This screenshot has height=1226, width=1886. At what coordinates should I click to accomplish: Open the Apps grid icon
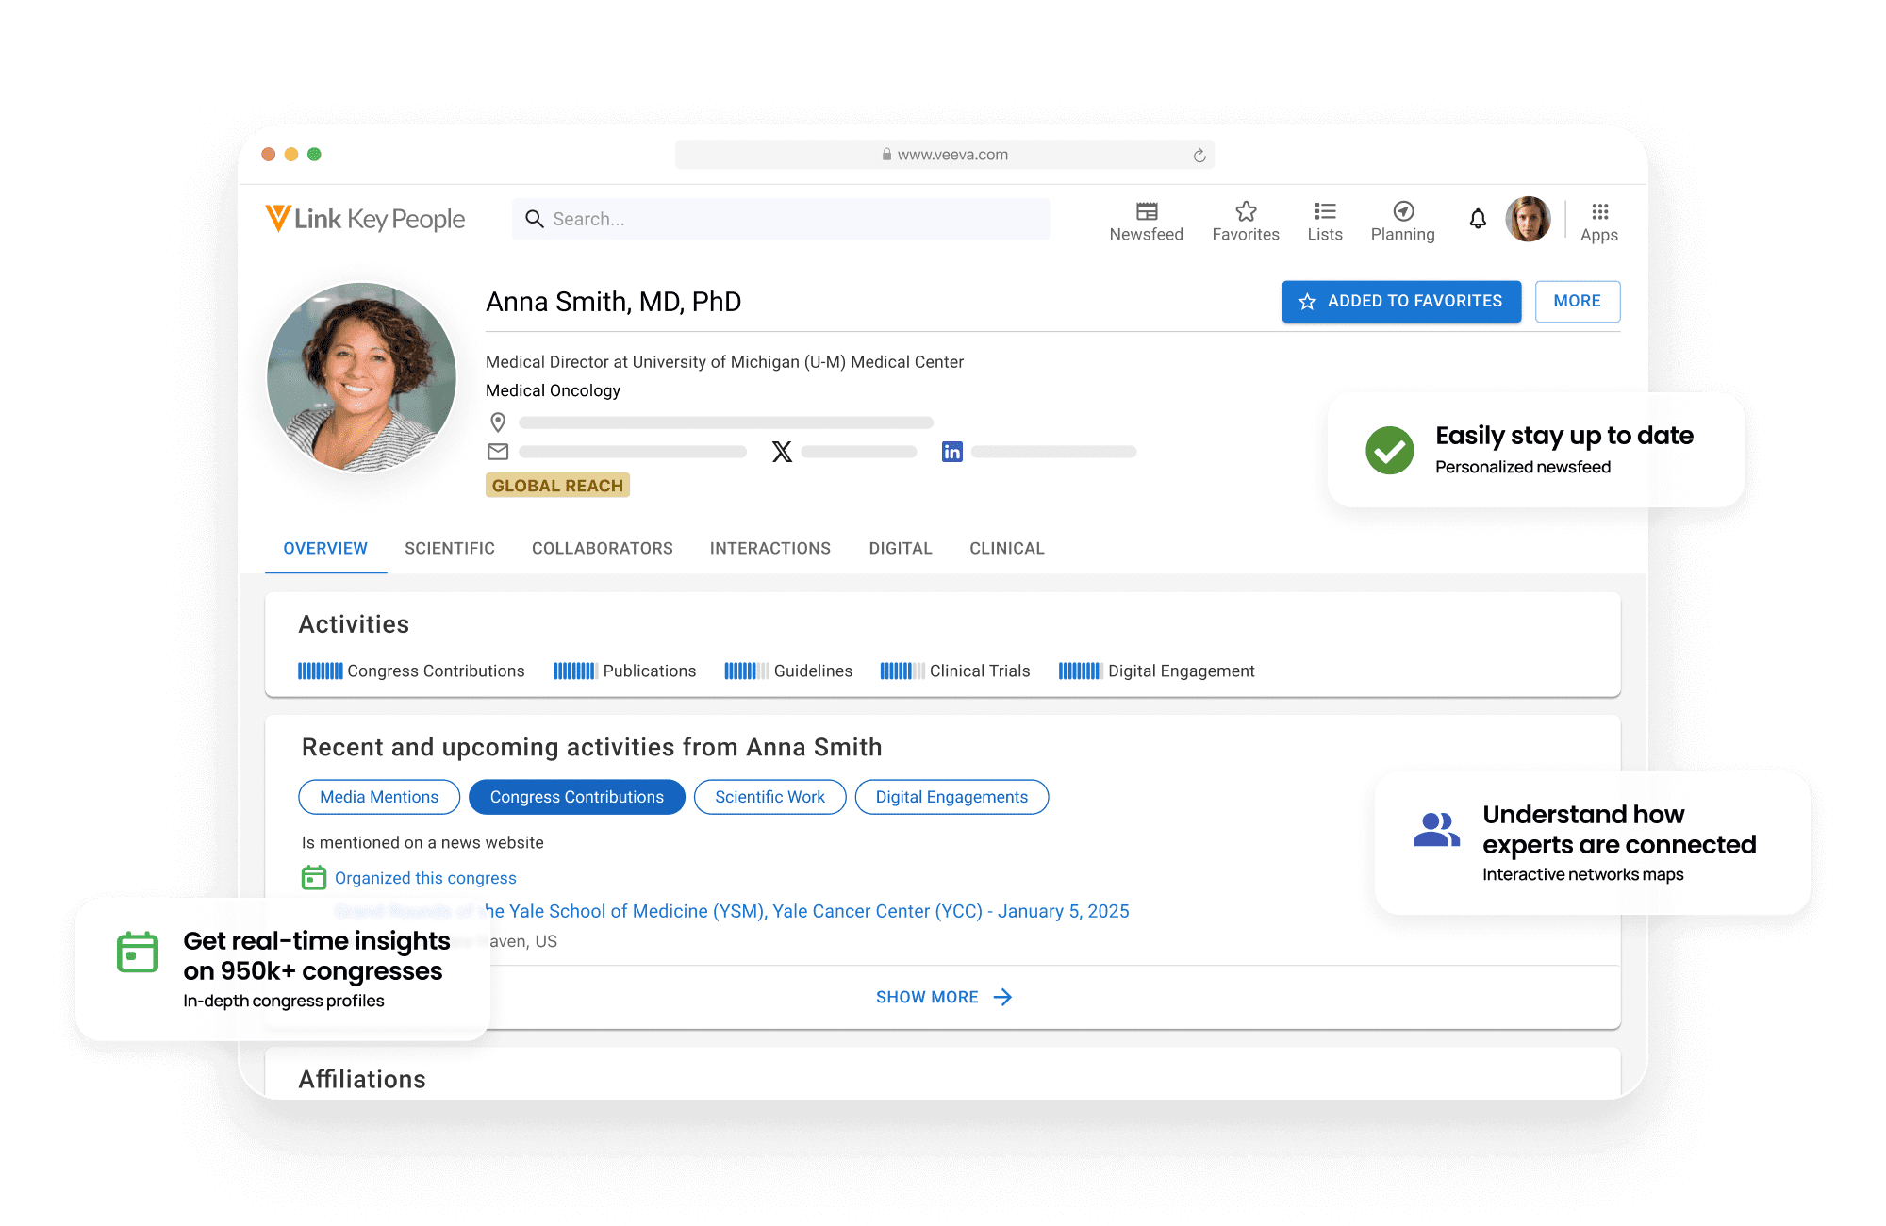(x=1599, y=212)
